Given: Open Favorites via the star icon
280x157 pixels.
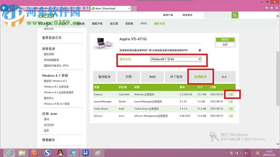Looking at the screenshot, I should pos(272,8).
